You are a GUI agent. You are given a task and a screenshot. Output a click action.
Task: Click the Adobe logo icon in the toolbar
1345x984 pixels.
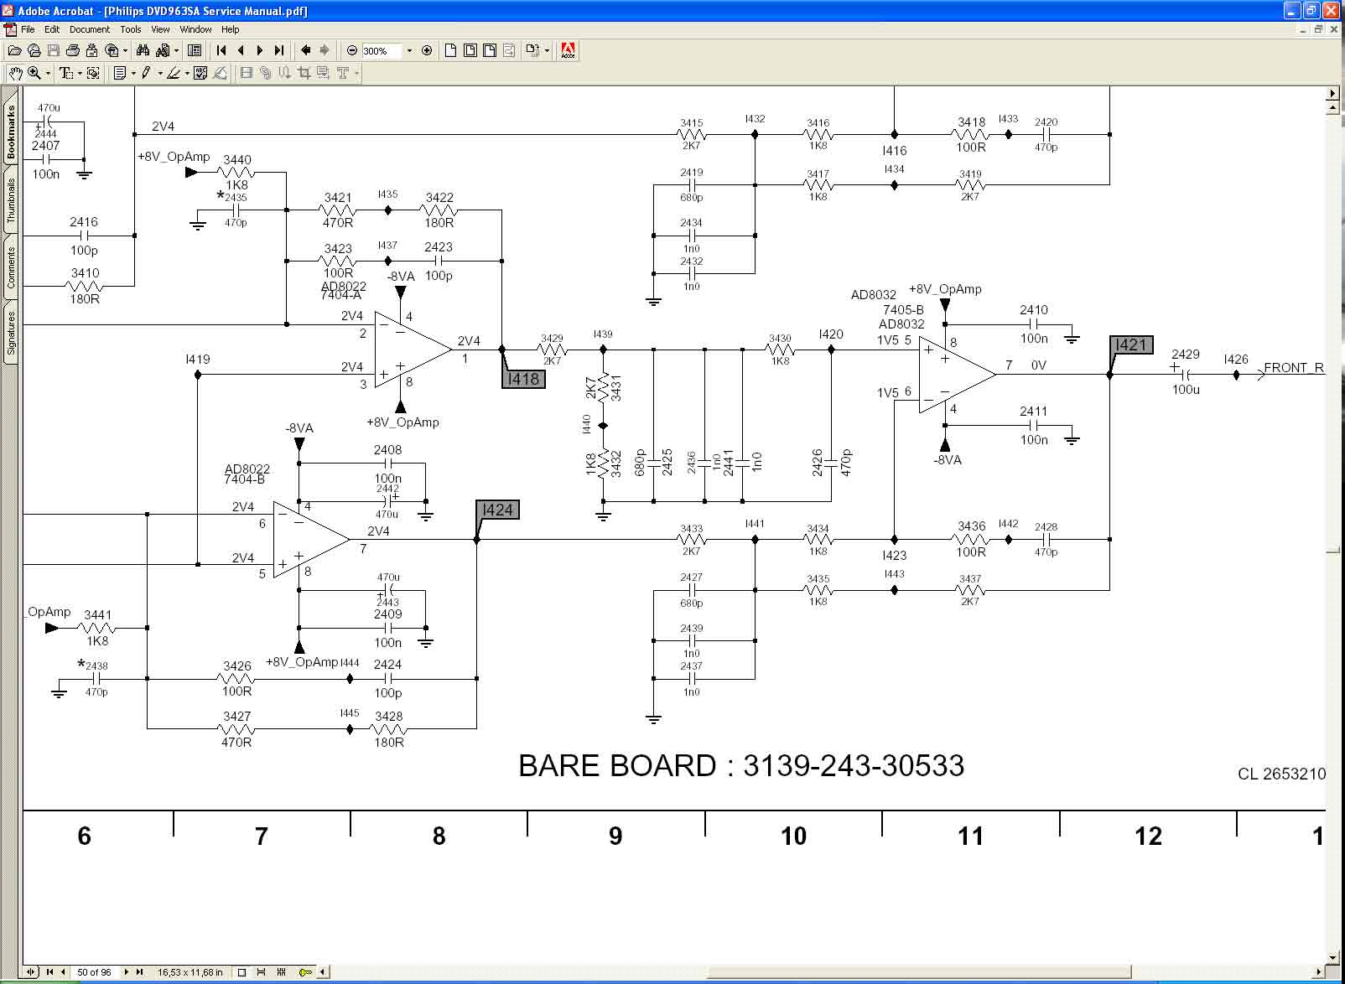click(x=568, y=50)
